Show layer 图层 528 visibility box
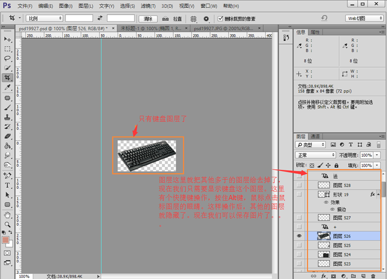 [x=299, y=185]
